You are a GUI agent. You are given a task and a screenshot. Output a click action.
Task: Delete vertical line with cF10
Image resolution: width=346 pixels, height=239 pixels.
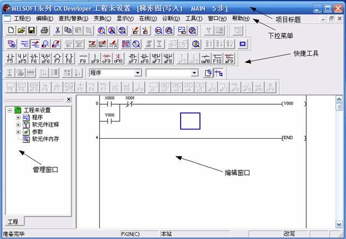tap(118, 58)
